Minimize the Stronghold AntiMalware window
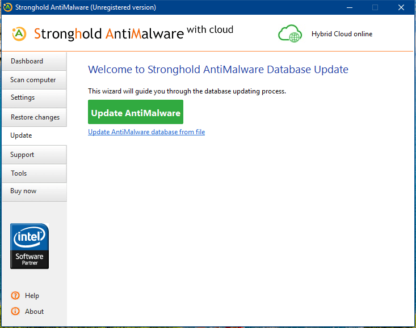Viewport: 416px width, 328px height. coord(350,7)
